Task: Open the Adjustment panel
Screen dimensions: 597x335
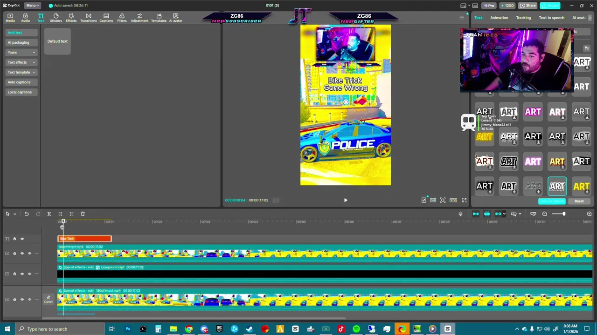Action: [139, 18]
